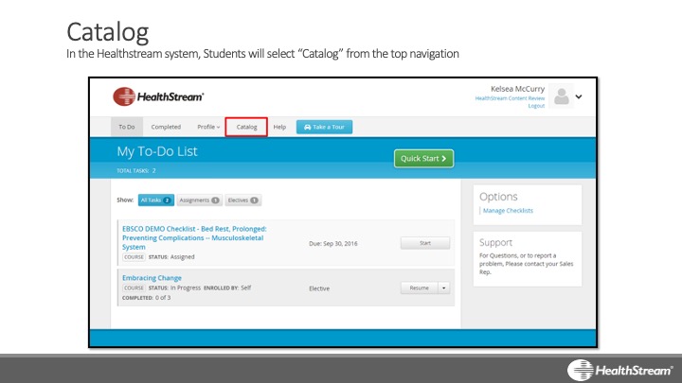Click the My To-Do List heading

(157, 151)
